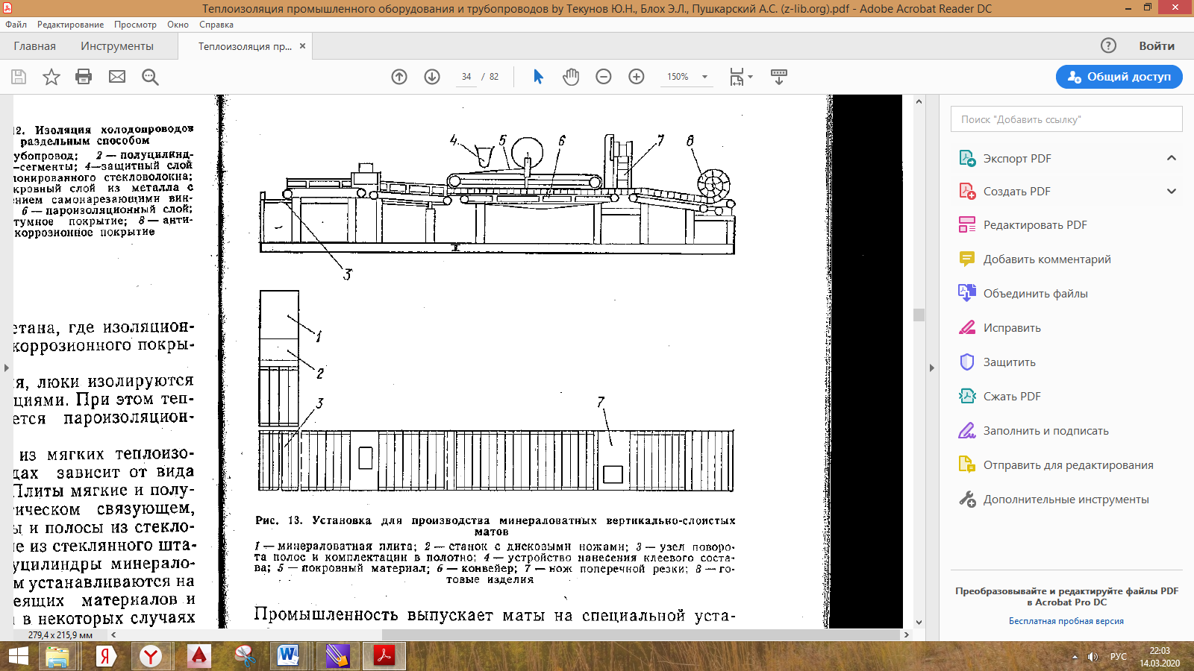Click the Save file icon
The image size is (1194, 671).
coord(19,77)
